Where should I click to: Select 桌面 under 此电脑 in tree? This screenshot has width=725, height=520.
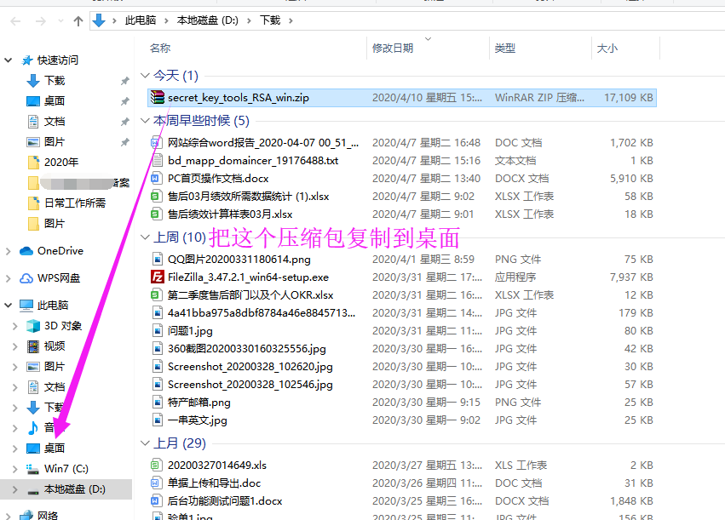(55, 449)
